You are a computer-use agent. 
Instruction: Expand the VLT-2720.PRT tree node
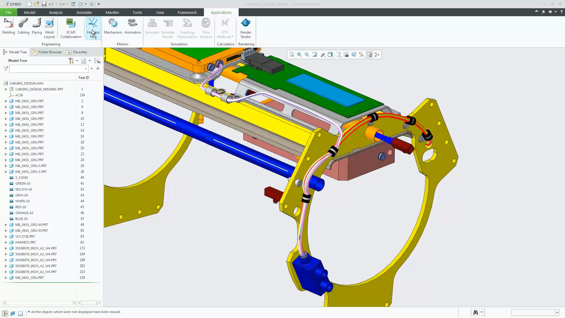[x=6, y=236]
